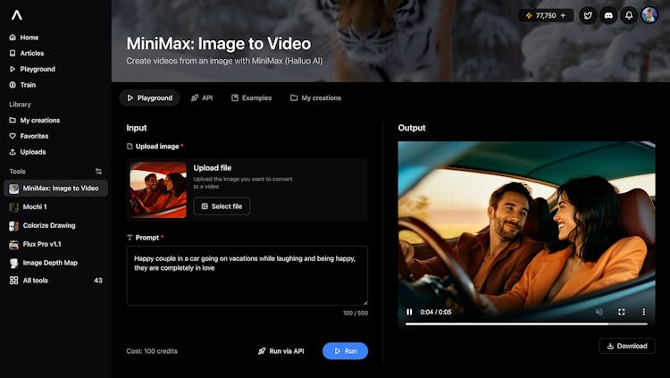Click the 77,750 credits balance
The image size is (670, 378).
coord(546,15)
